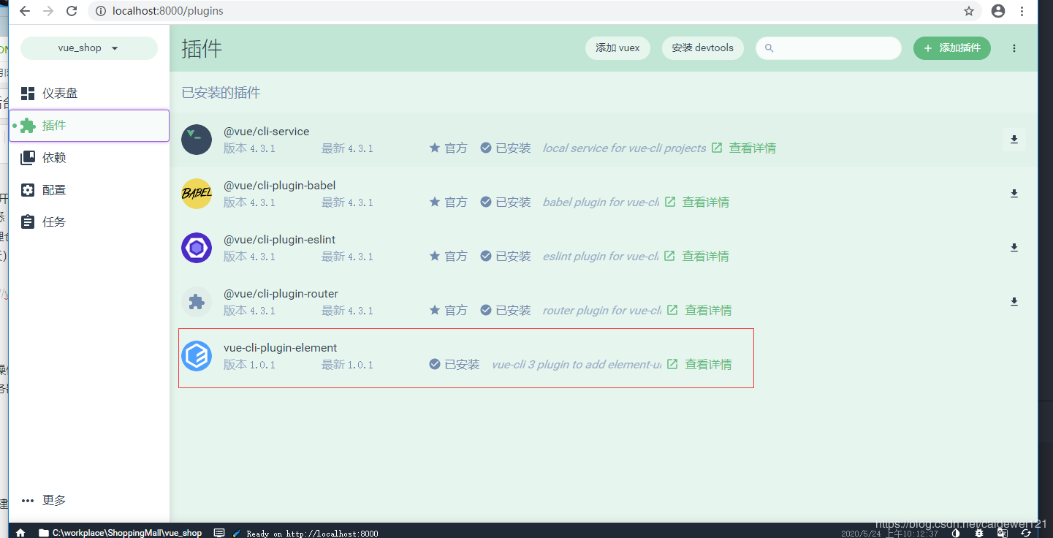
Task: Open the 仪表盘 dashboard icon in sidebar
Action: 27,93
